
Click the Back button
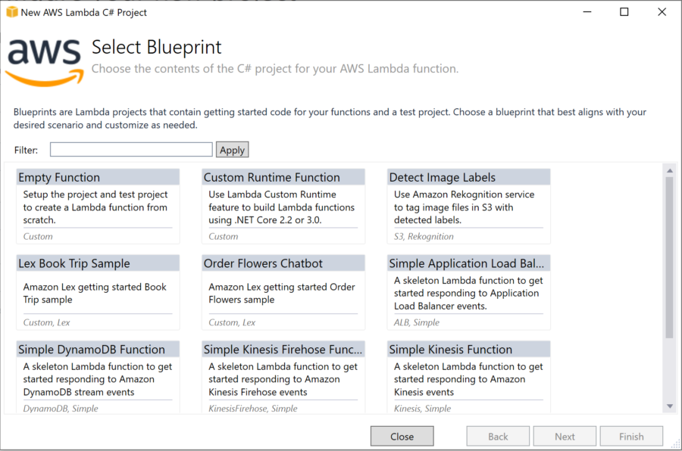(x=498, y=436)
